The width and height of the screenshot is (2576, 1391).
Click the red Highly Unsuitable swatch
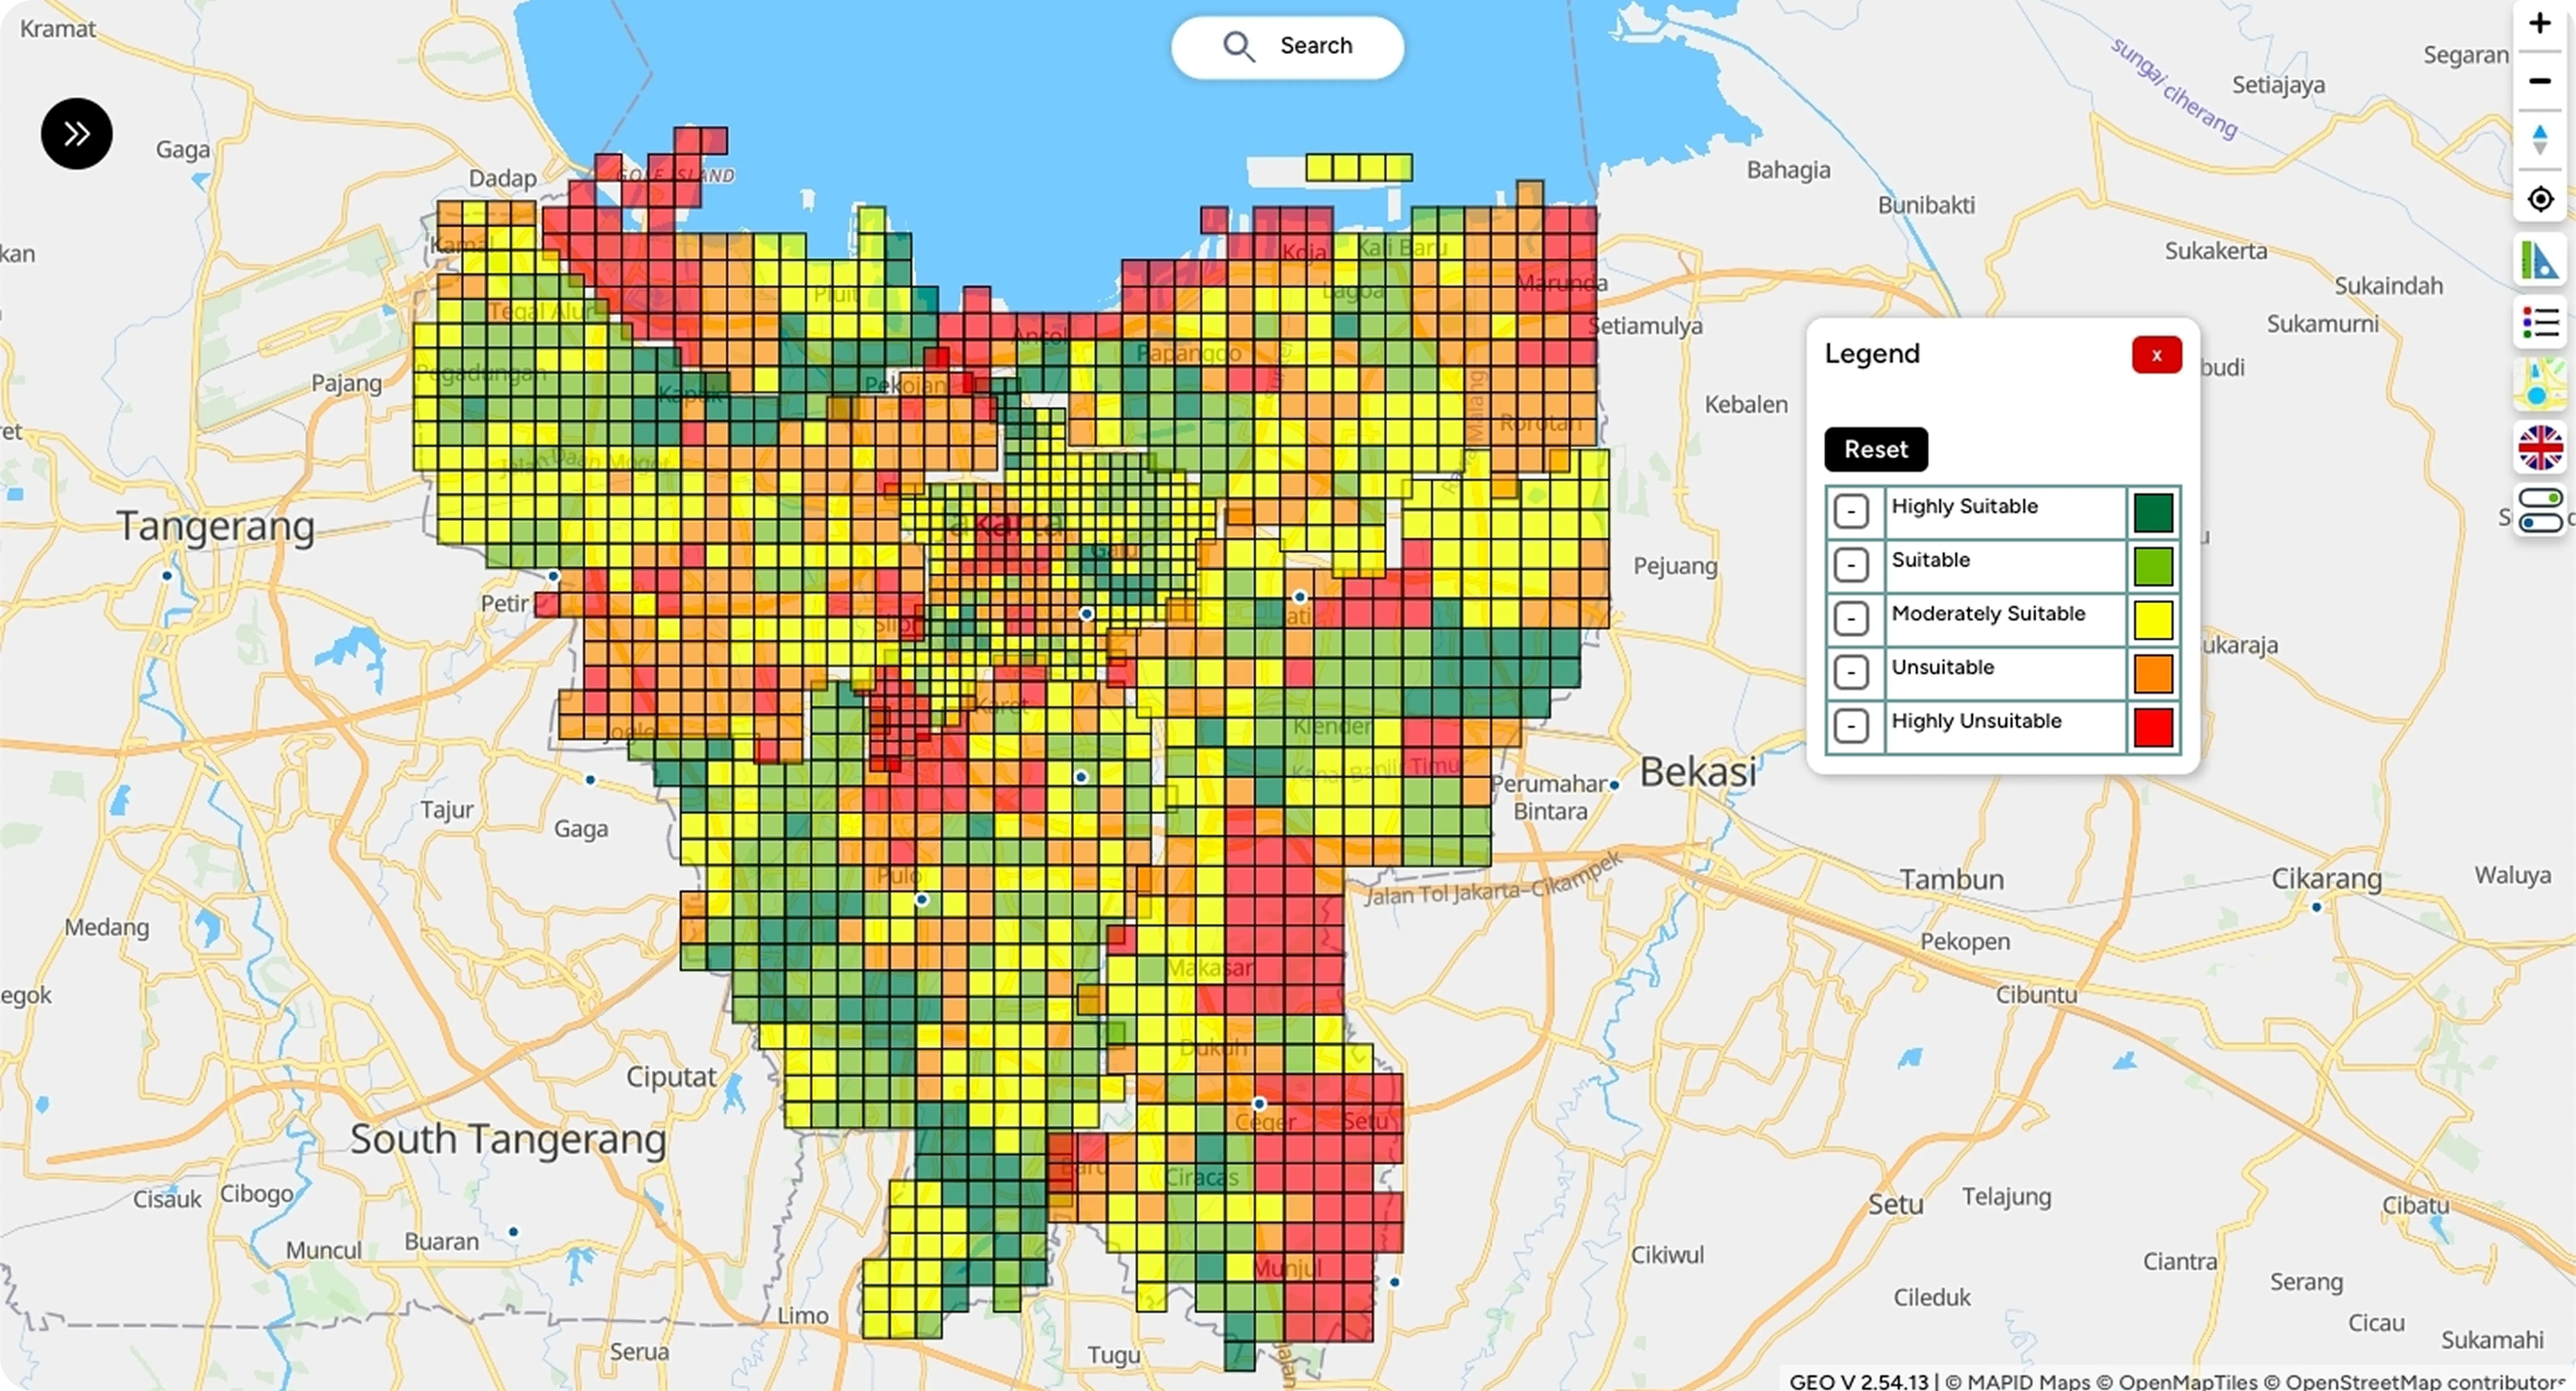click(2153, 727)
